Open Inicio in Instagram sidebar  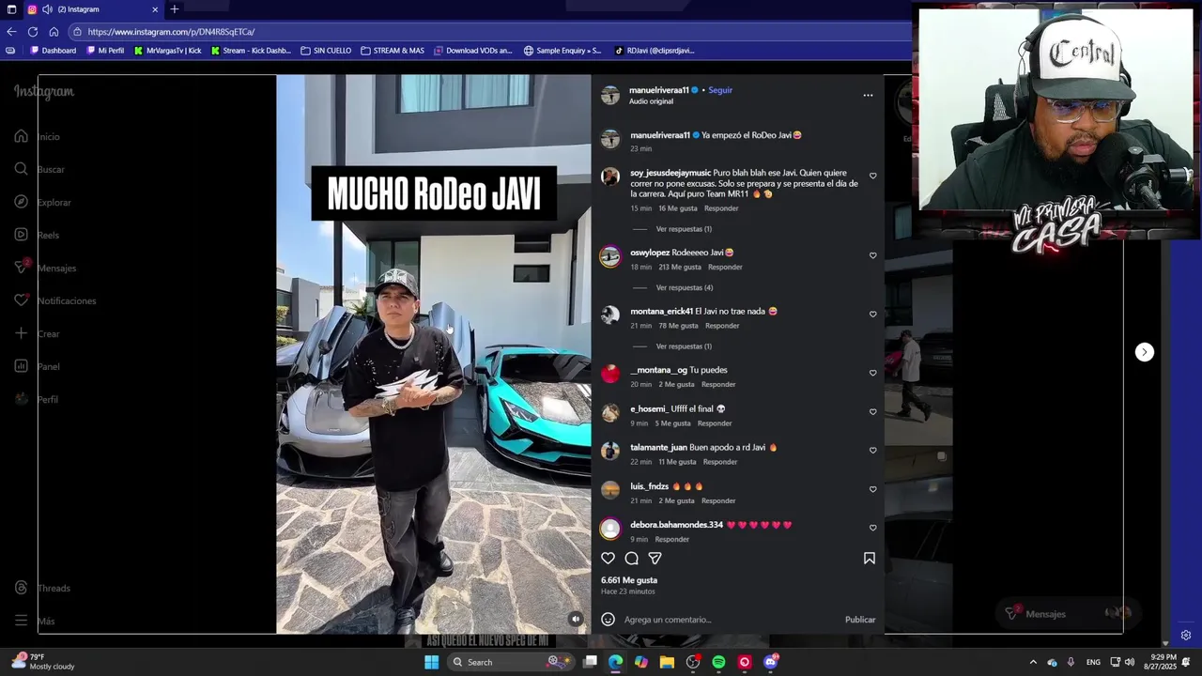coord(37,136)
